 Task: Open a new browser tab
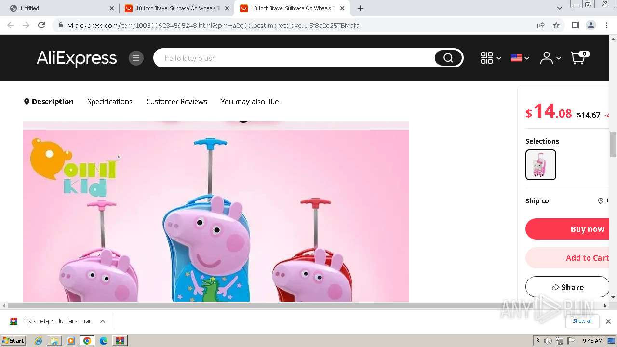coord(361,8)
